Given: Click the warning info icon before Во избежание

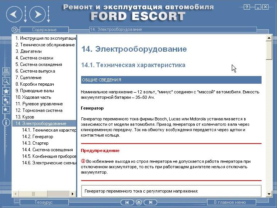Looking at the screenshot, I should tap(83, 161).
